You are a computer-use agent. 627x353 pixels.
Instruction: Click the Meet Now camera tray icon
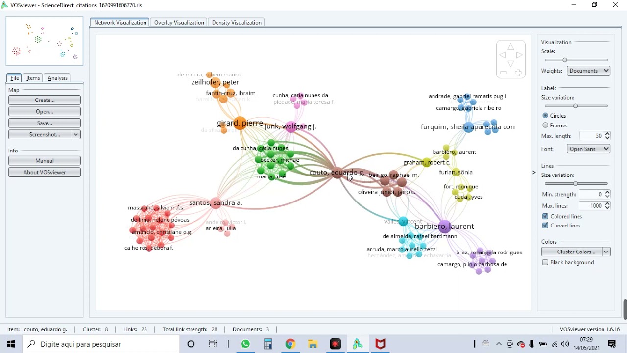tap(510, 344)
